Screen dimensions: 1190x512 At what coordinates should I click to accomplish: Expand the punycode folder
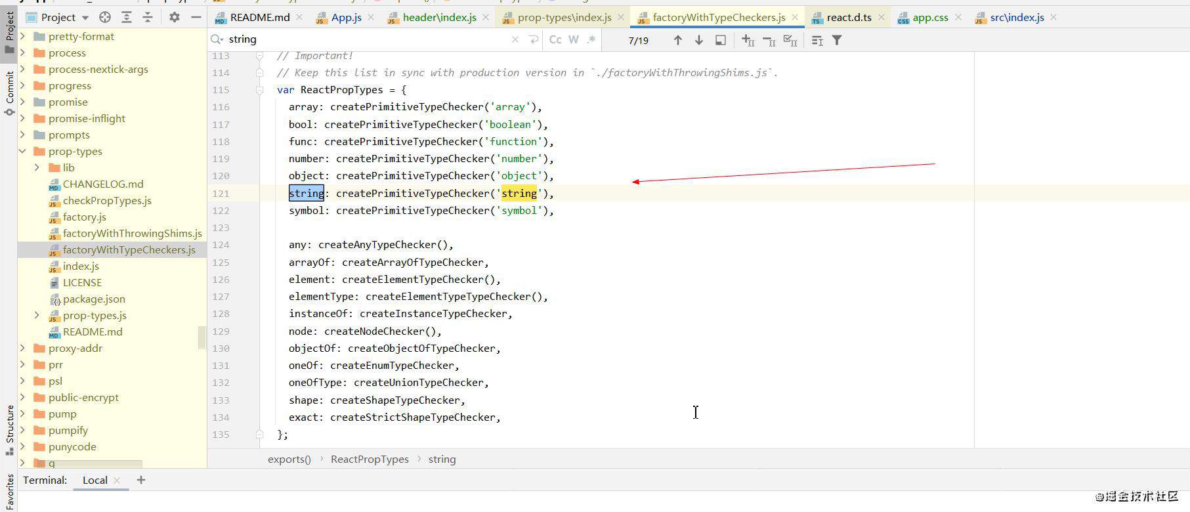click(x=23, y=446)
